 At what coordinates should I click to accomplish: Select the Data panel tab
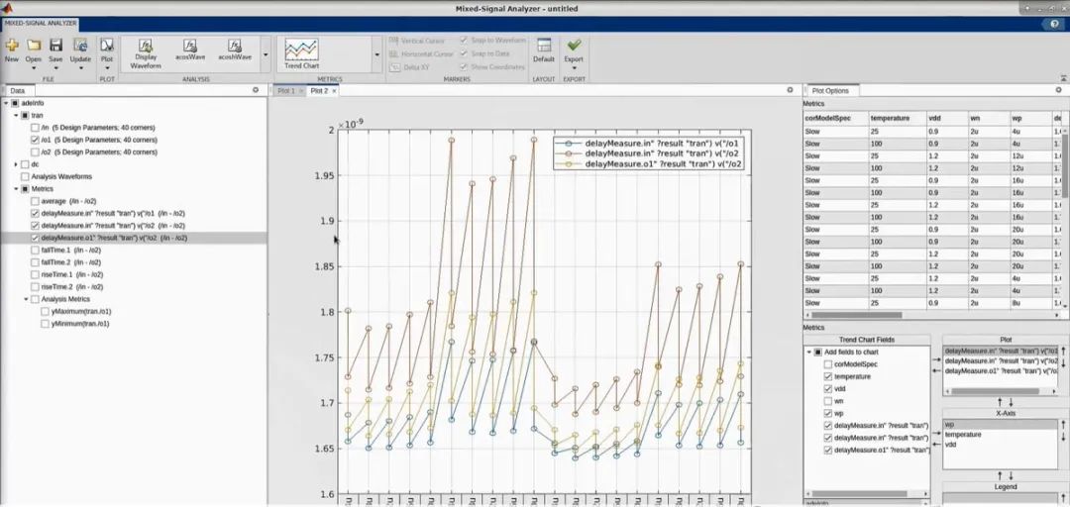[18, 91]
